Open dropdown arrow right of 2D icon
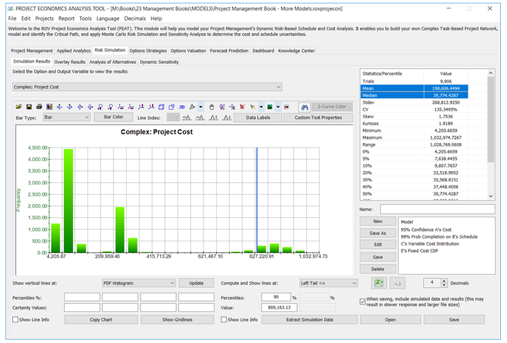 click(x=201, y=107)
